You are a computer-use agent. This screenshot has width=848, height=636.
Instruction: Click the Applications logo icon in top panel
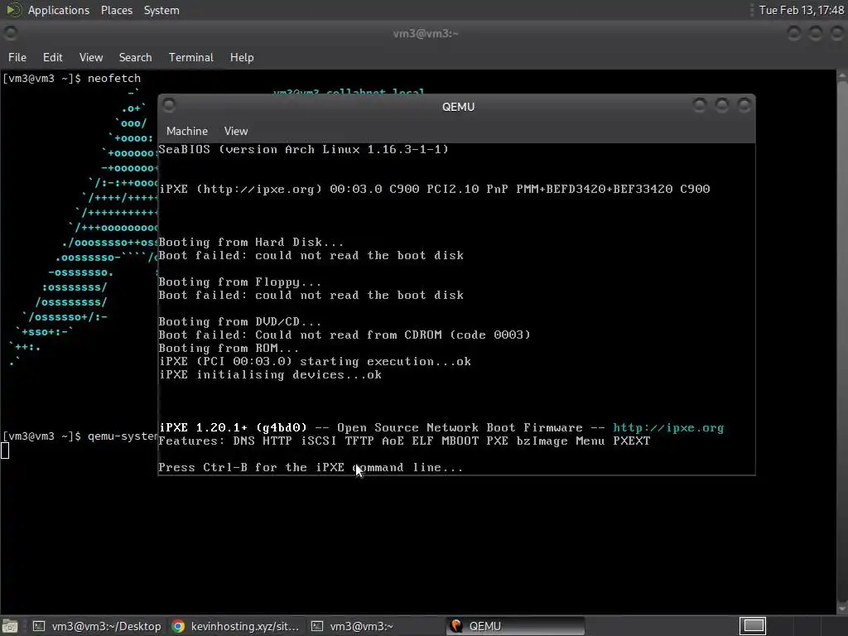tap(13, 10)
